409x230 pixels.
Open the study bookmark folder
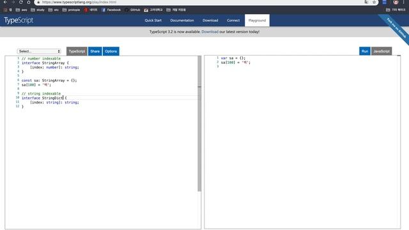[x=38, y=10]
